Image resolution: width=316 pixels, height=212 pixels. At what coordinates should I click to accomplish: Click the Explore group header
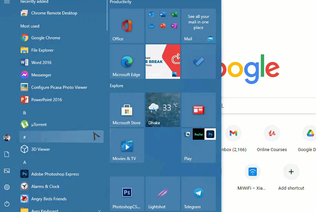(116, 86)
